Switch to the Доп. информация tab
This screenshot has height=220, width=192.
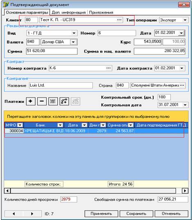click(69, 12)
